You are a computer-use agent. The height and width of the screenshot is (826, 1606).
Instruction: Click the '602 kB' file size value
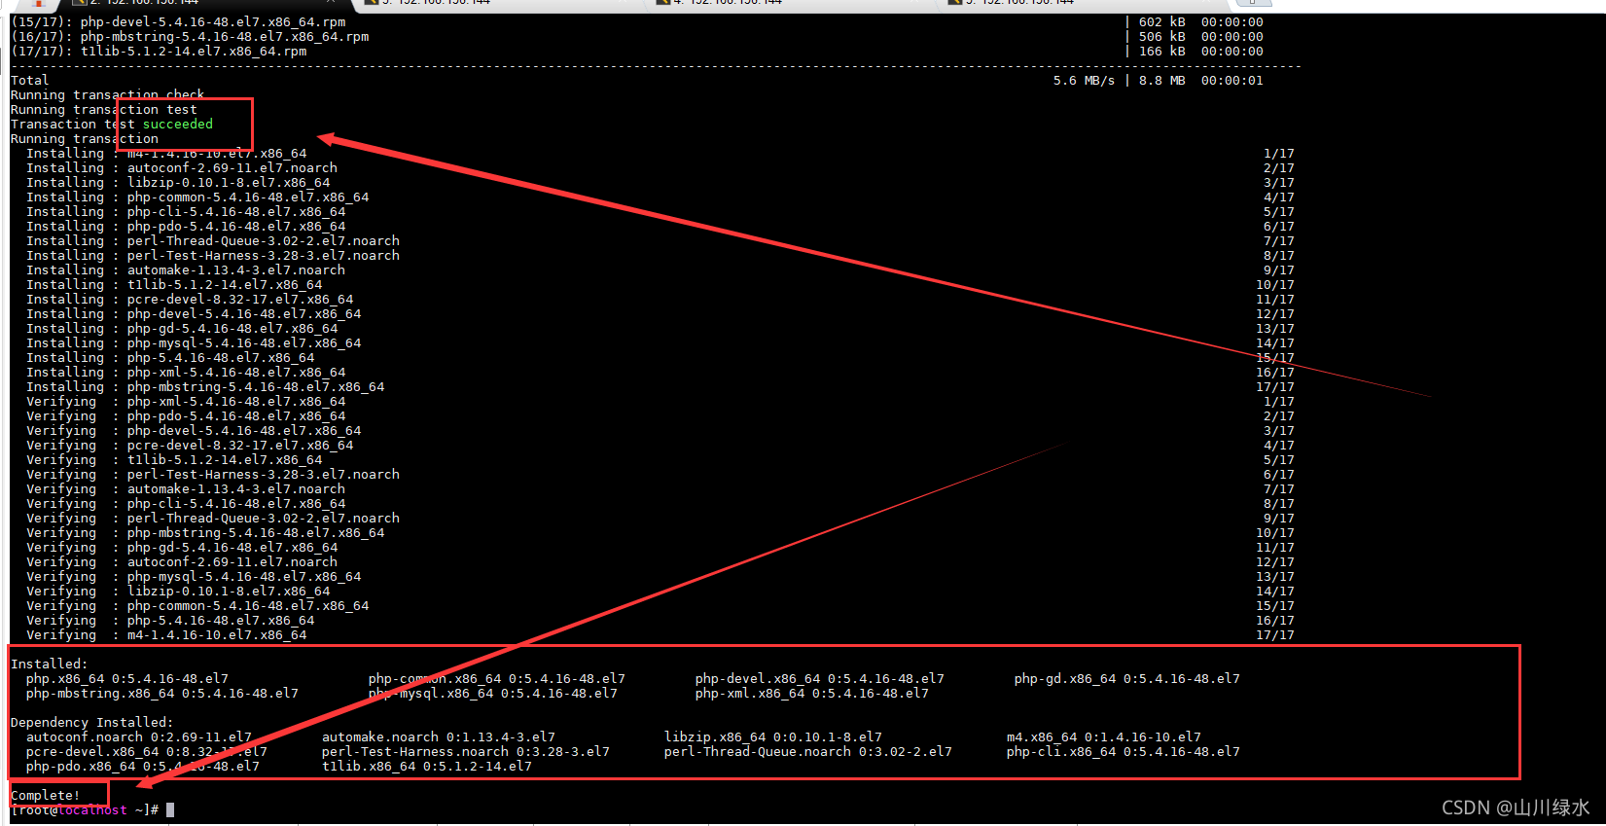coord(1162,21)
